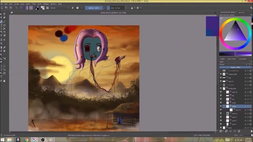Open the layer blending mode dropdown
This screenshot has width=253, height=142.
234,64
